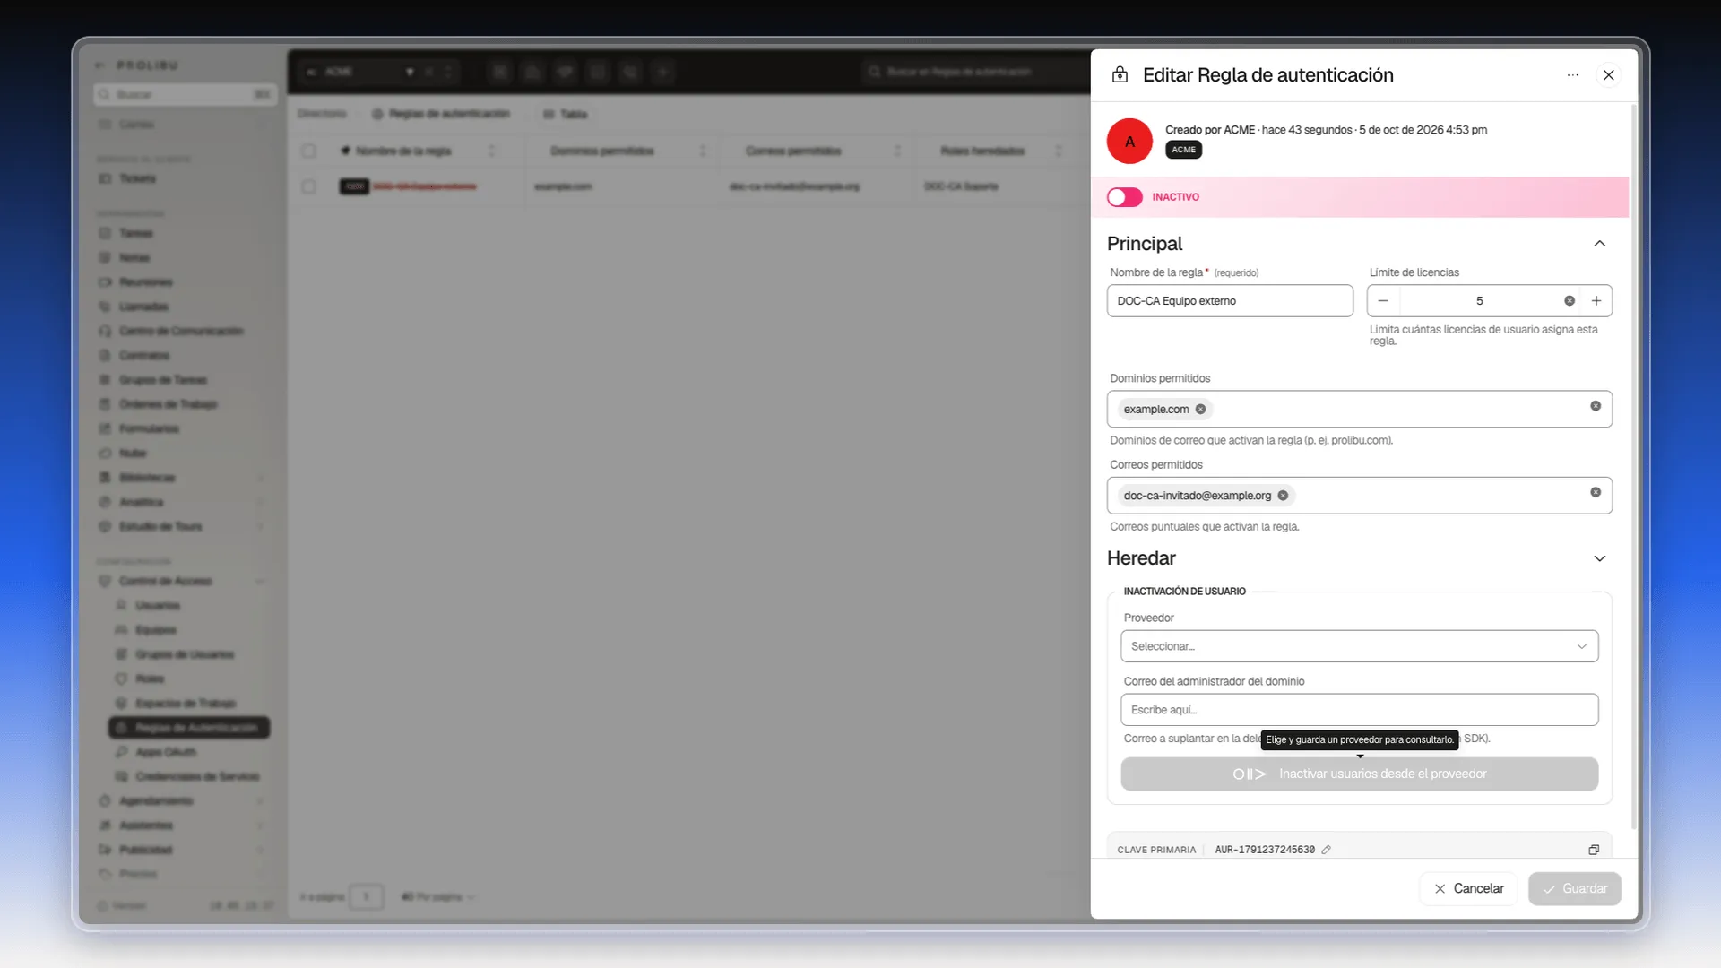Click the sidebar Buscar search field

(x=185, y=95)
